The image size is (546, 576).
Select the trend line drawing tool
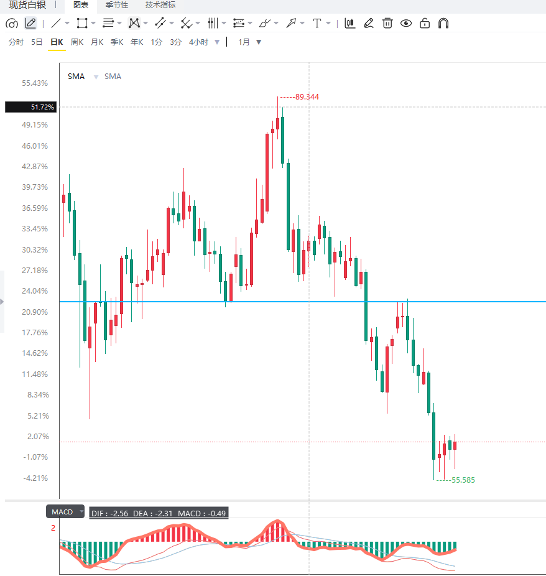point(56,24)
